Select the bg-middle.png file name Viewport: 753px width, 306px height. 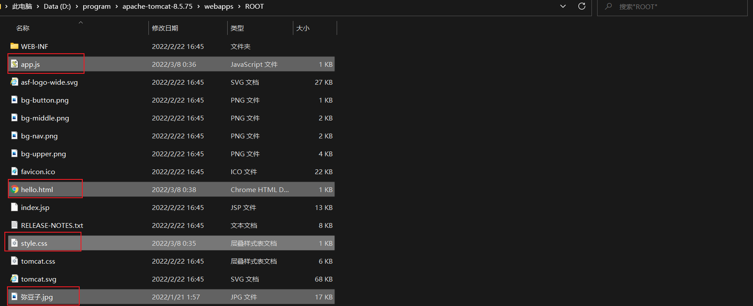click(45, 118)
